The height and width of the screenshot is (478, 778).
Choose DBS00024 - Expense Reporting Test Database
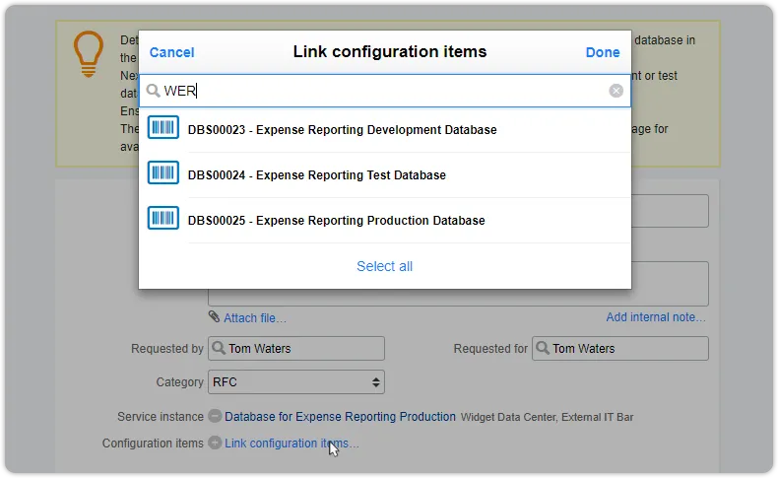[384, 174]
